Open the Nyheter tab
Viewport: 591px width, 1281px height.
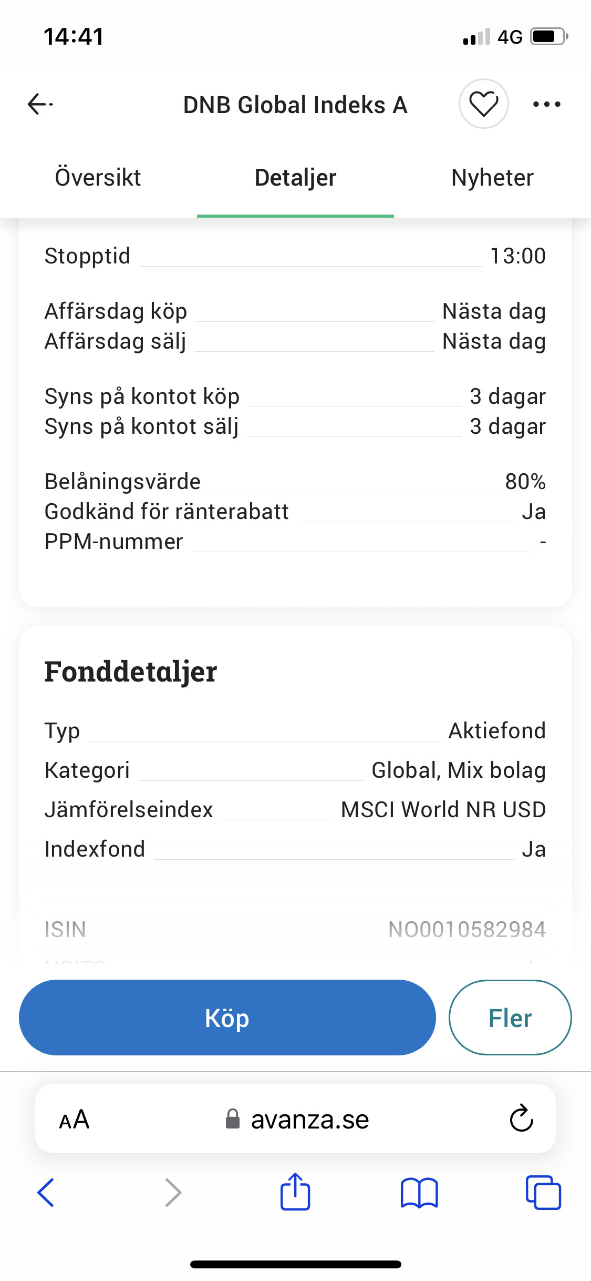click(492, 178)
